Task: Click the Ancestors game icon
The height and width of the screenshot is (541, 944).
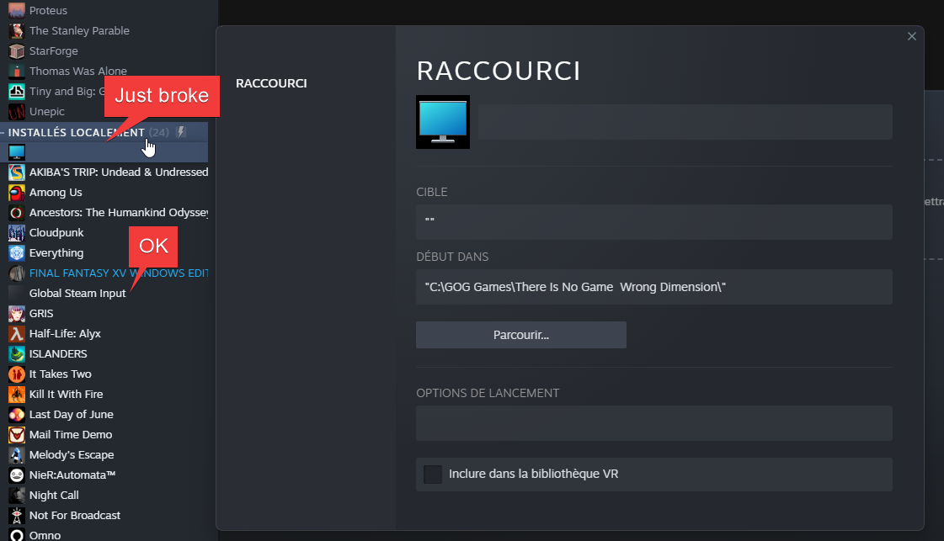Action: click(x=17, y=212)
